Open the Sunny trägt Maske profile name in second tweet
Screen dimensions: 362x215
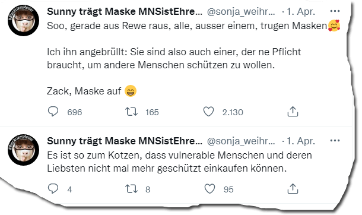[x=125, y=141]
